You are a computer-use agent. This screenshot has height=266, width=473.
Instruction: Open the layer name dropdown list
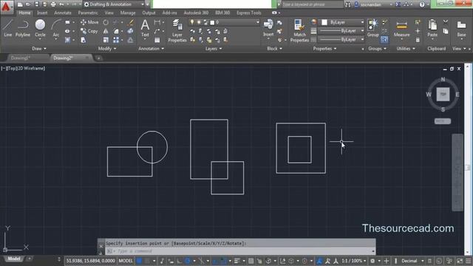click(x=225, y=22)
